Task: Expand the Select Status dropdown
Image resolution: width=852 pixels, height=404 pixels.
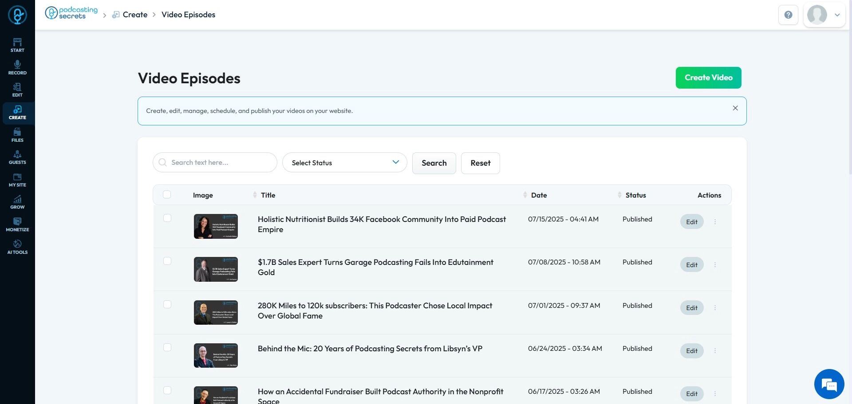Action: click(344, 163)
